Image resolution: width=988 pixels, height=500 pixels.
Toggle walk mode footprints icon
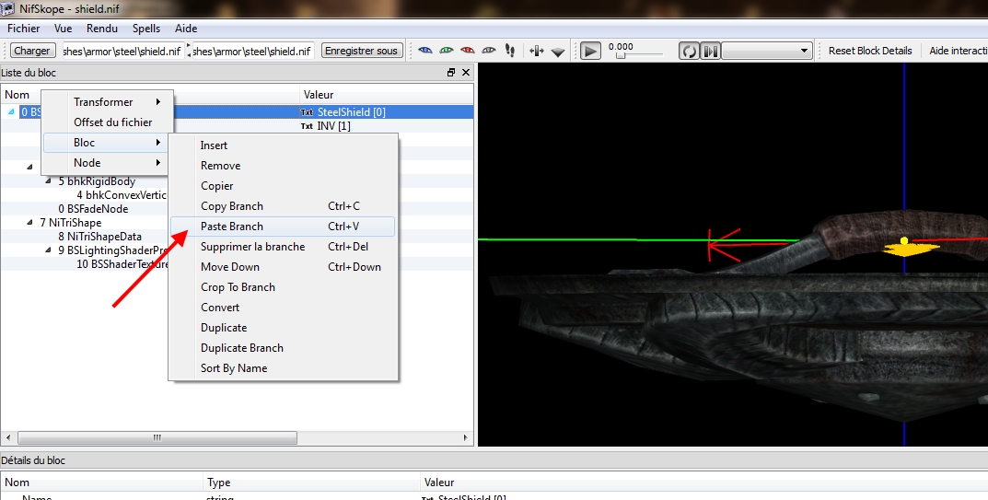(510, 51)
